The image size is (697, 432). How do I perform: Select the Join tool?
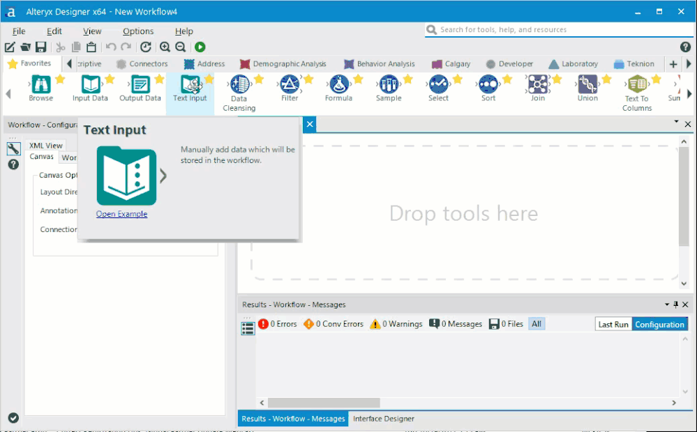pyautogui.click(x=538, y=84)
